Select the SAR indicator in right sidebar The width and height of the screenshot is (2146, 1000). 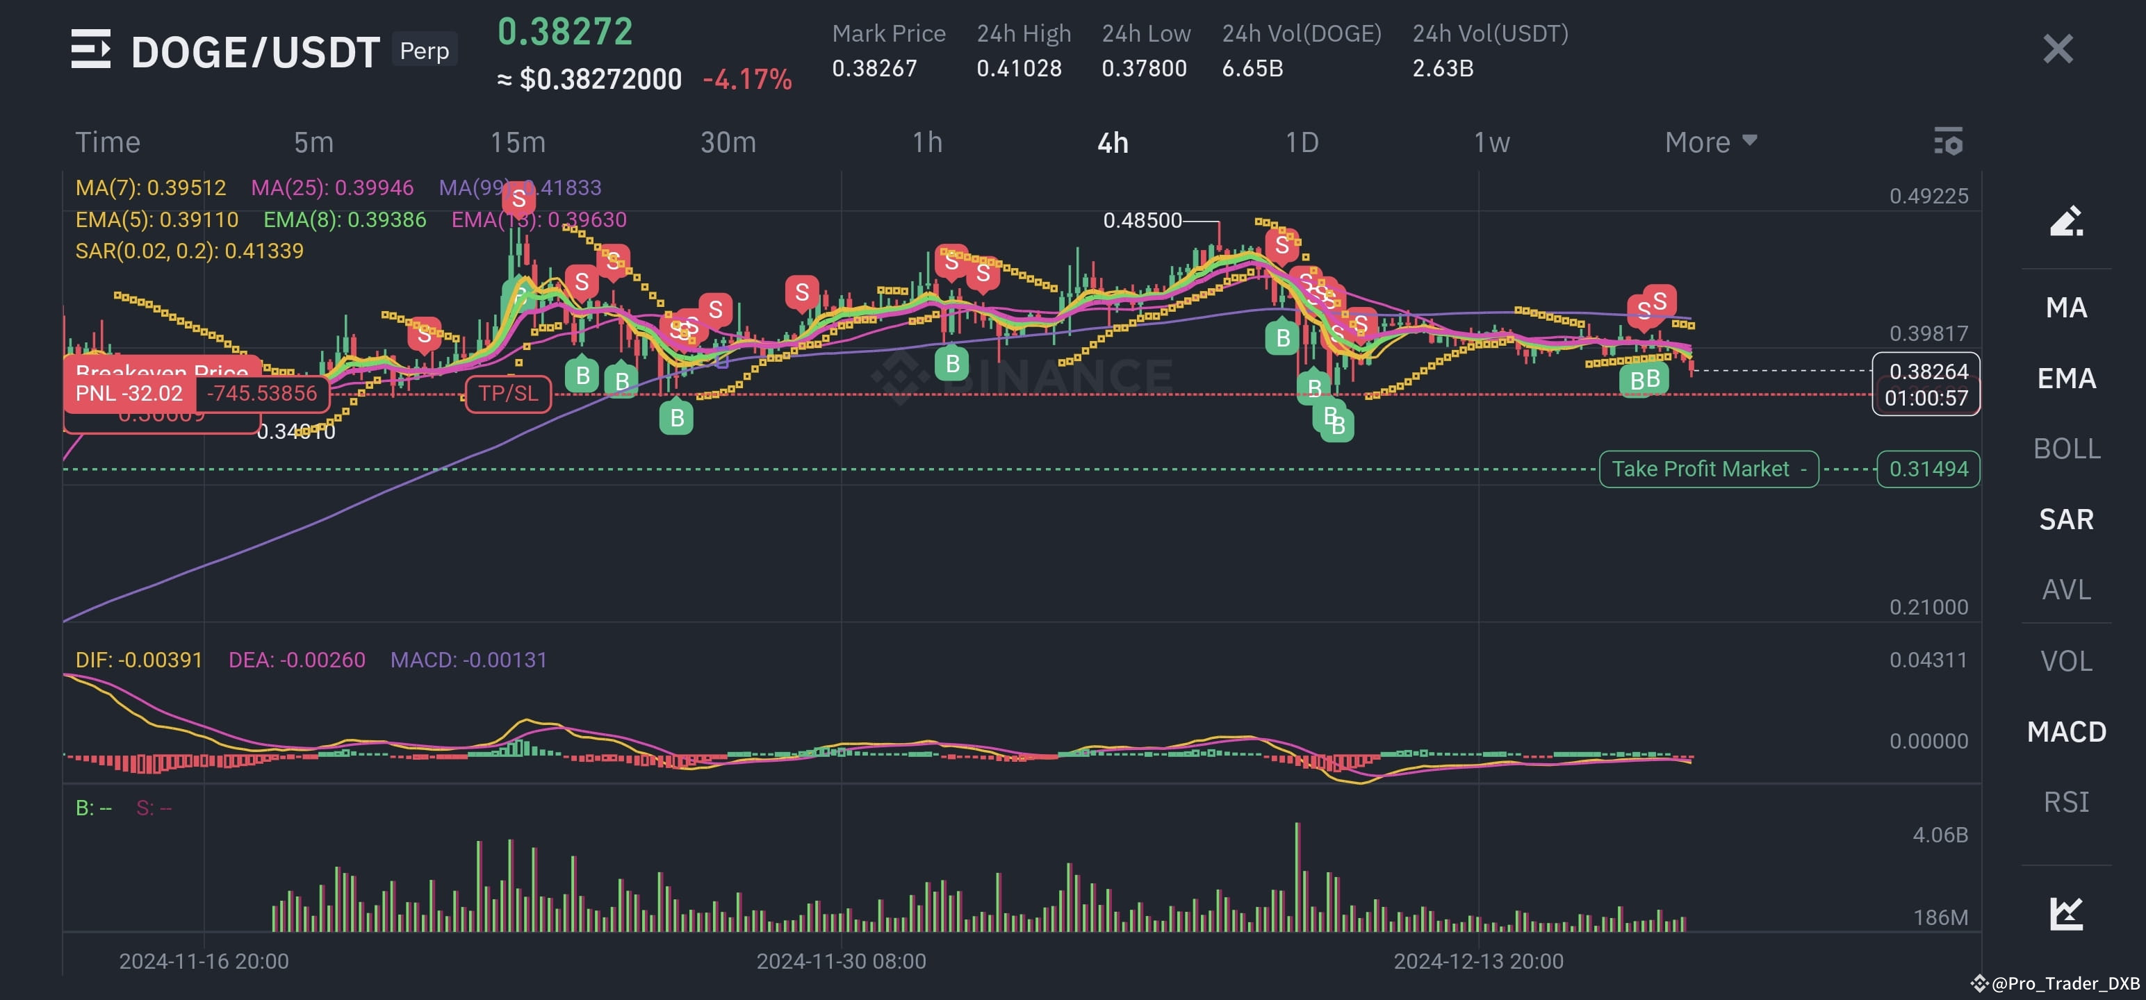click(2067, 519)
